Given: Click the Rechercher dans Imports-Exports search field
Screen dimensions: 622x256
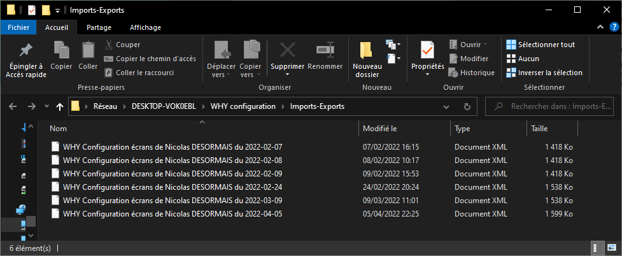Looking at the screenshot, I should pyautogui.click(x=551, y=106).
